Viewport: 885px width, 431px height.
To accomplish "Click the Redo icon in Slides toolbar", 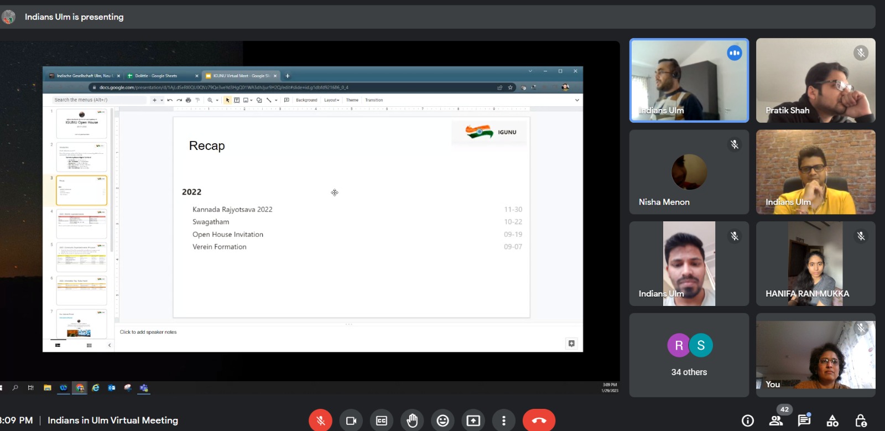I will (x=179, y=100).
